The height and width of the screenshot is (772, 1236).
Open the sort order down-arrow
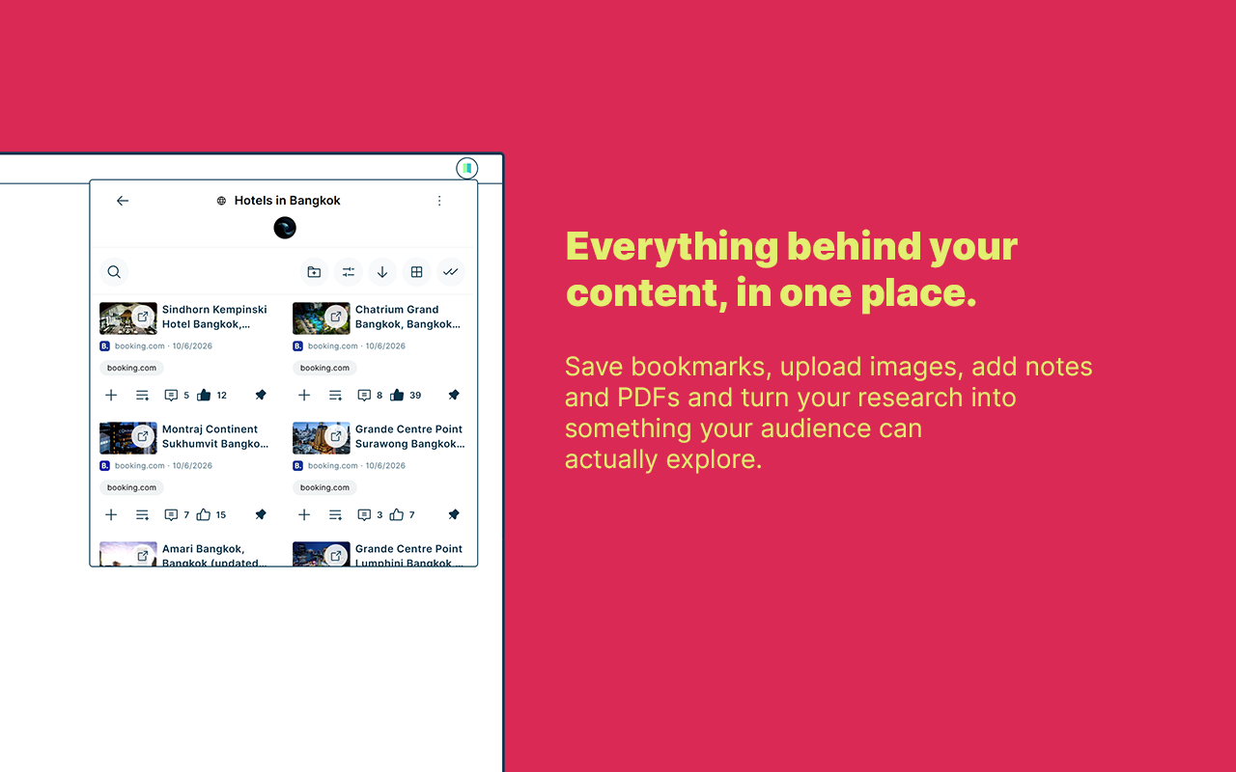pos(382,272)
